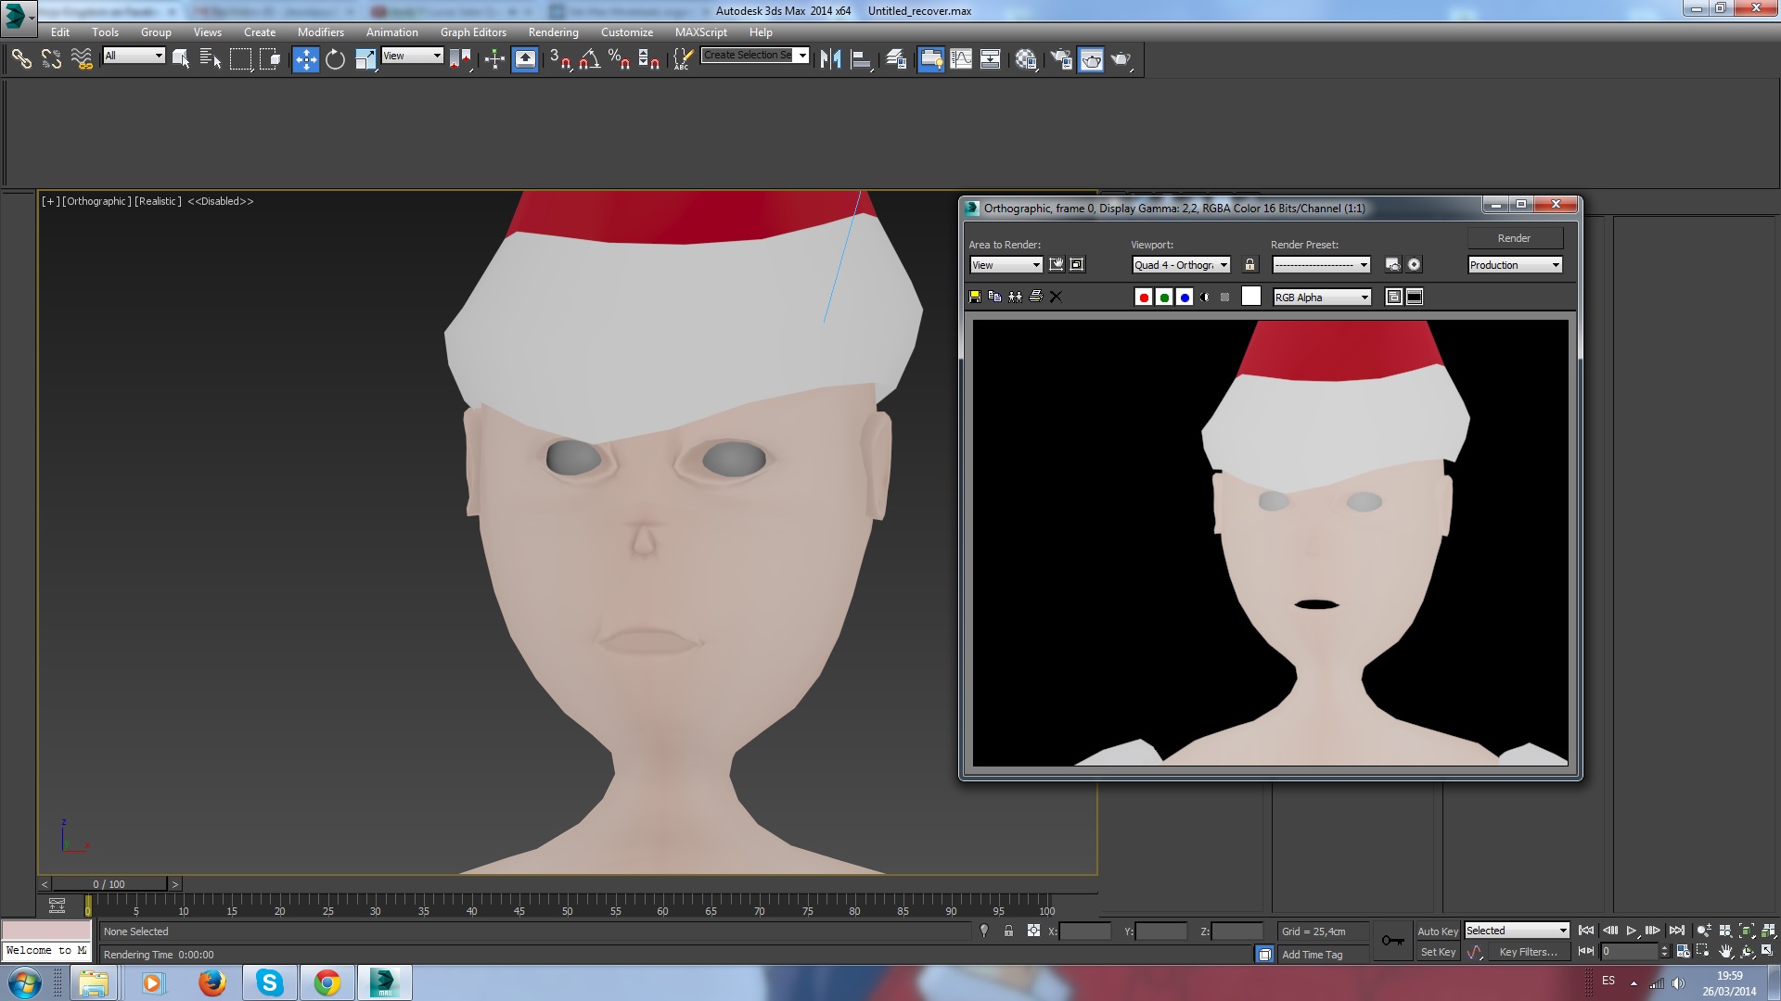This screenshot has width=1781, height=1001.
Task: Toggle the Angle Snap button
Action: point(589,59)
